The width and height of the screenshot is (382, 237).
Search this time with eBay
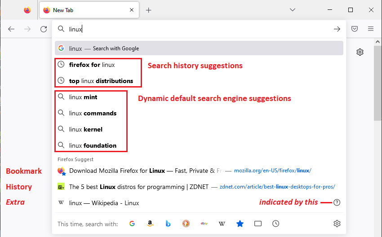point(204,224)
